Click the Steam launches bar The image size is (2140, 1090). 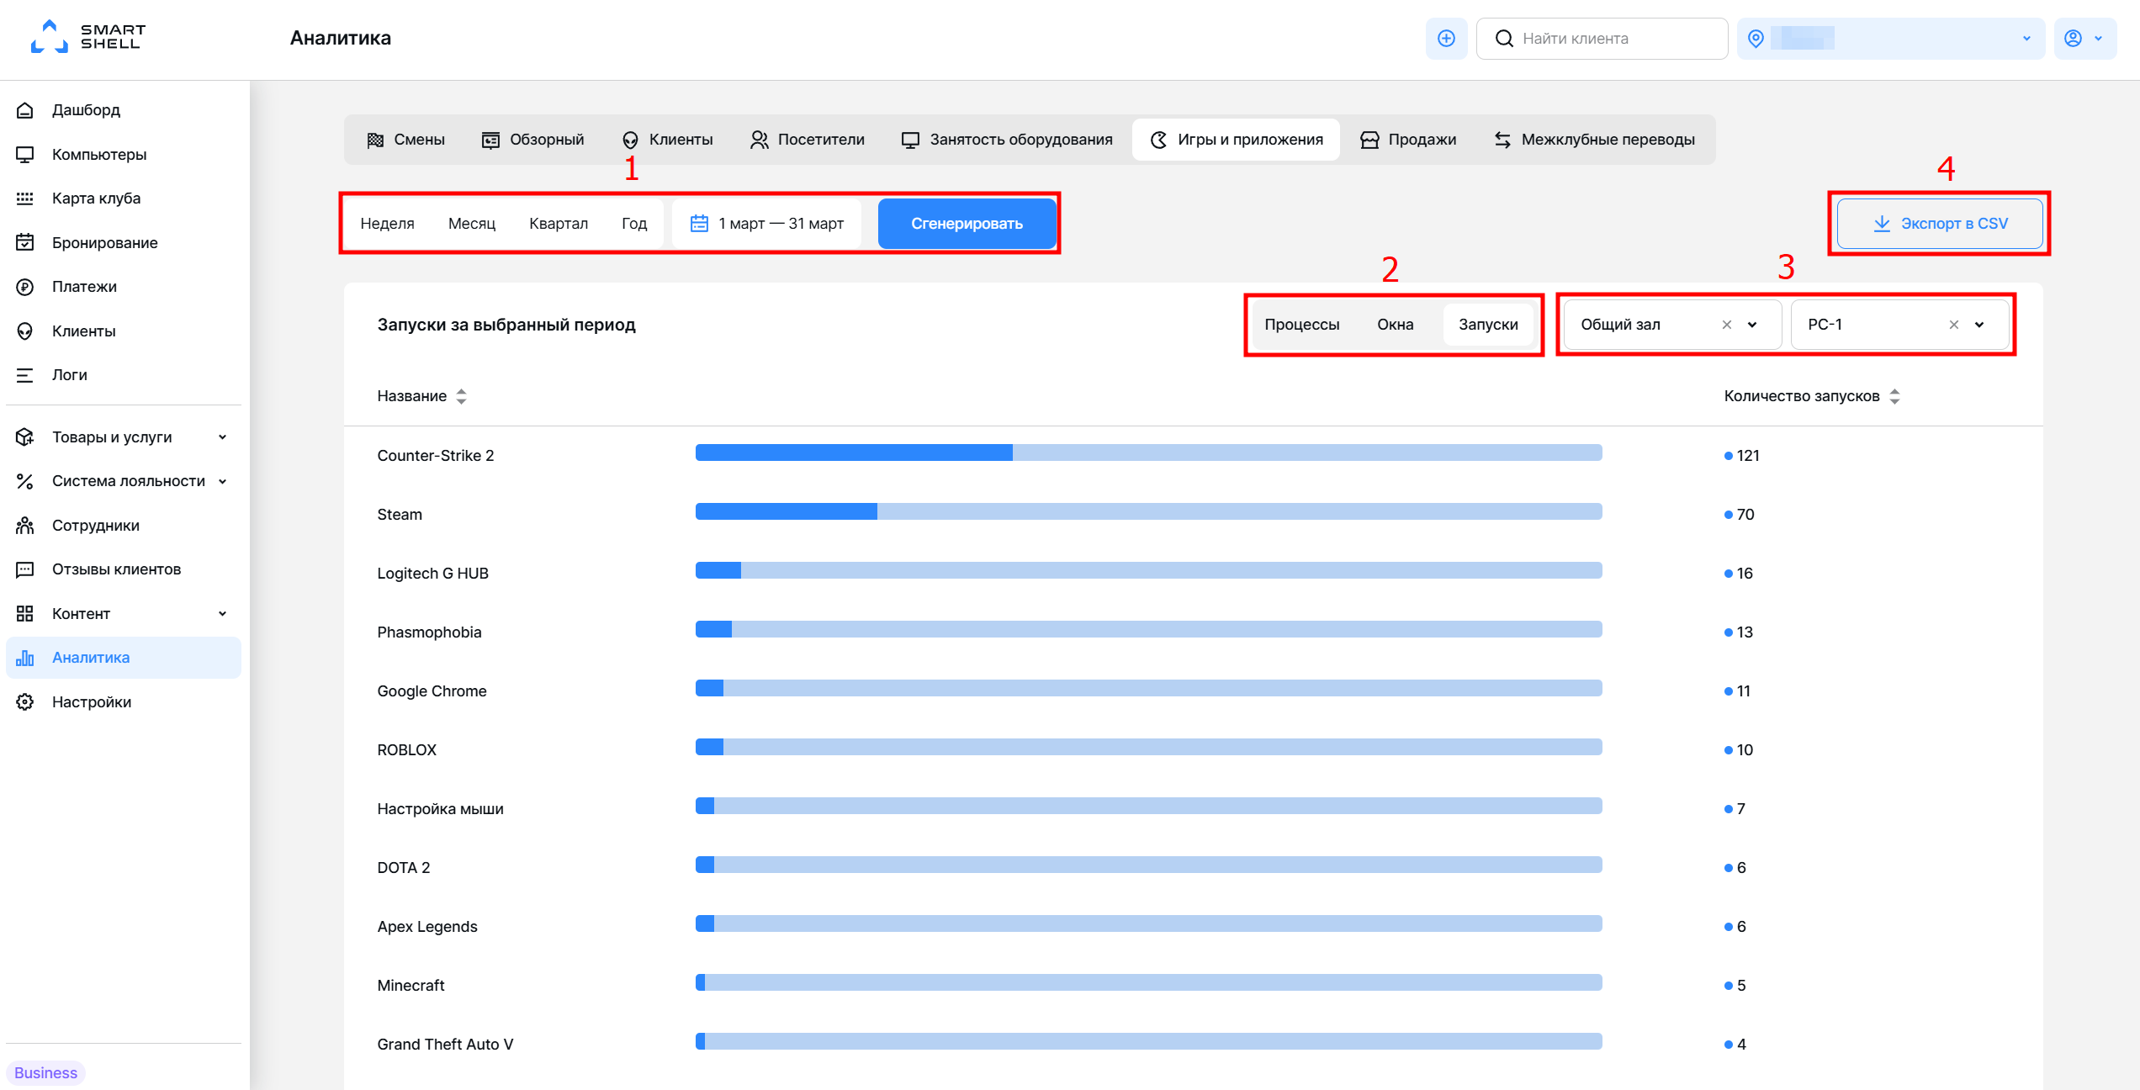1149,512
